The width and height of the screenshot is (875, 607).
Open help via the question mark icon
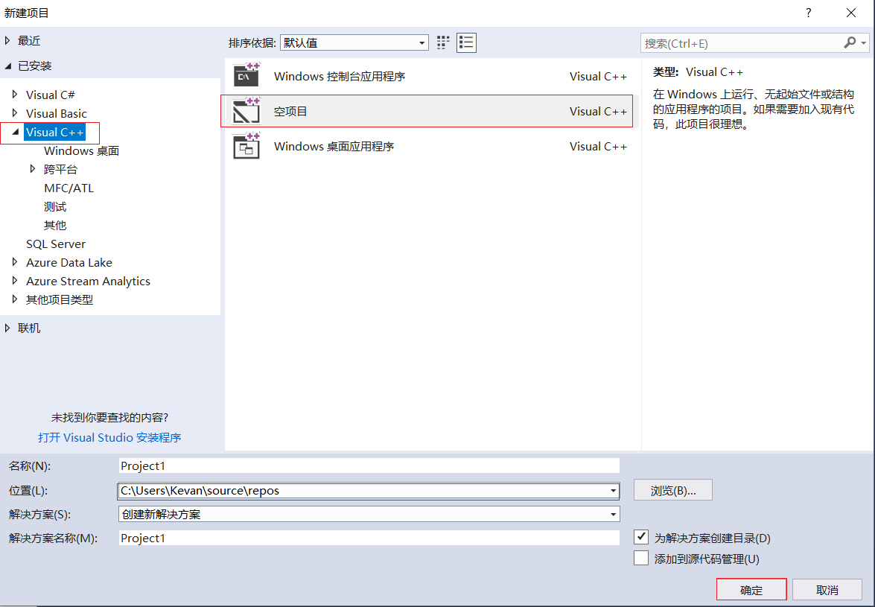pos(808,13)
